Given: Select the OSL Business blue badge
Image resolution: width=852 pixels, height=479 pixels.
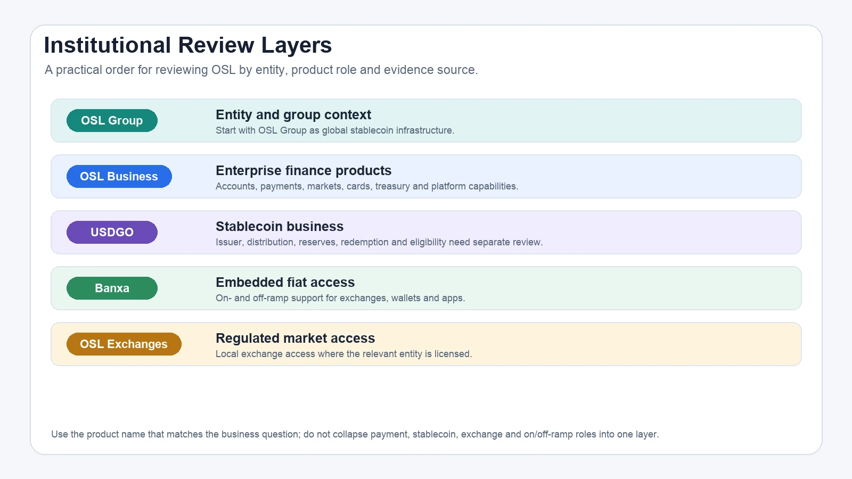Looking at the screenshot, I should pyautogui.click(x=119, y=176).
